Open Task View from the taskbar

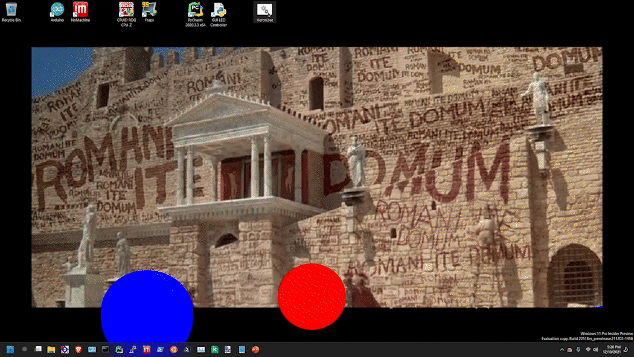38,349
